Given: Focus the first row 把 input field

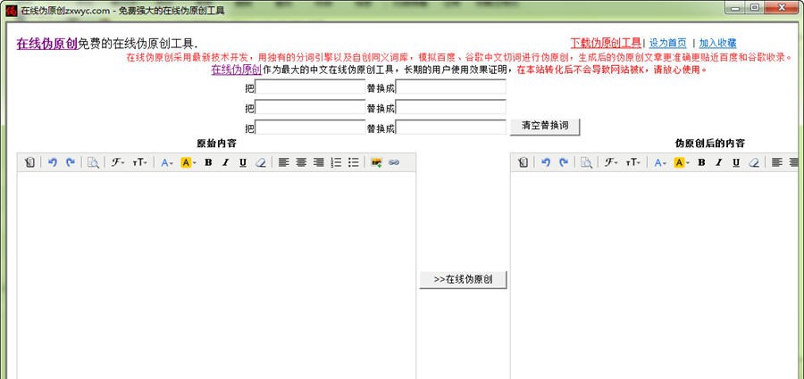Looking at the screenshot, I should click(310, 87).
